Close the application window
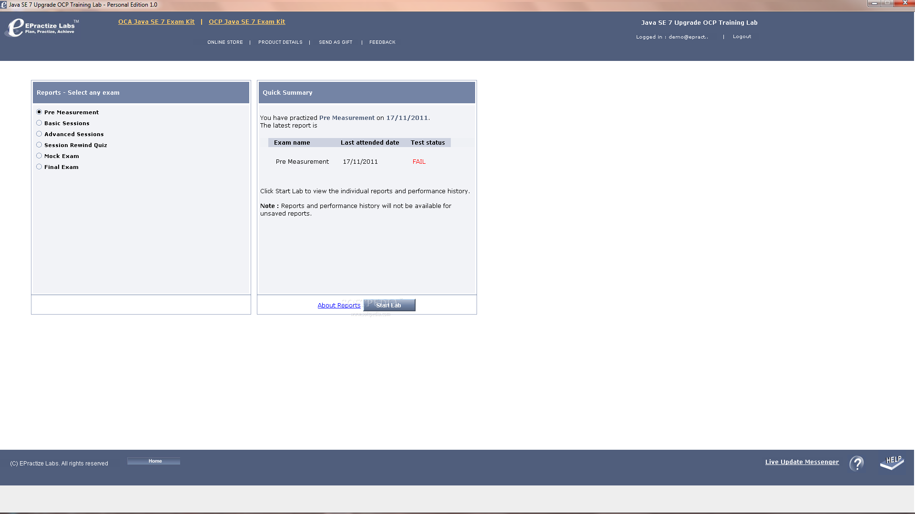The width and height of the screenshot is (915, 514). [x=905, y=3]
